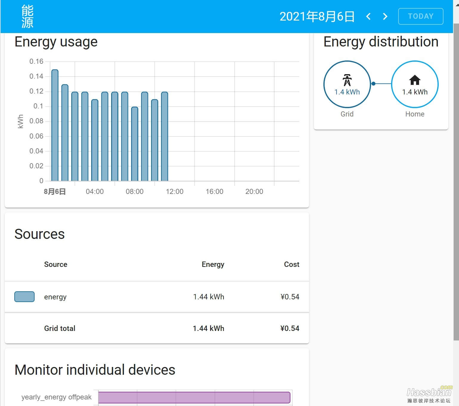Select Grid total ¥0.54 cost

click(x=290, y=328)
